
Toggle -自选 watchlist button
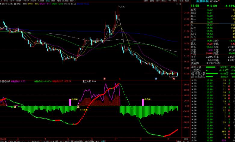[181, 1]
